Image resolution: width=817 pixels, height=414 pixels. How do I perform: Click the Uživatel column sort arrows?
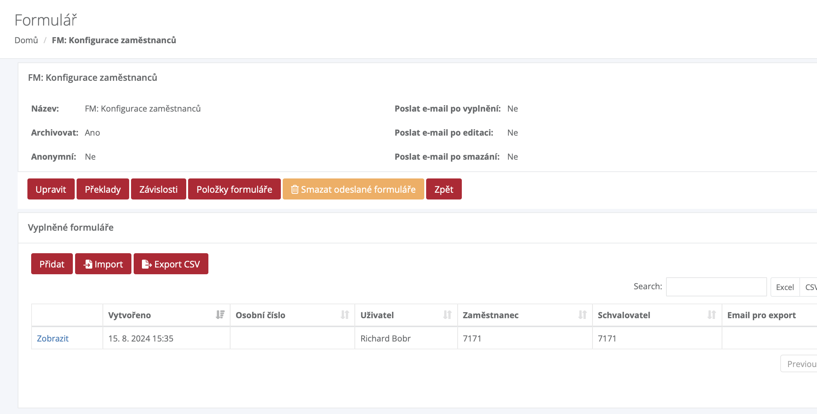click(x=447, y=315)
